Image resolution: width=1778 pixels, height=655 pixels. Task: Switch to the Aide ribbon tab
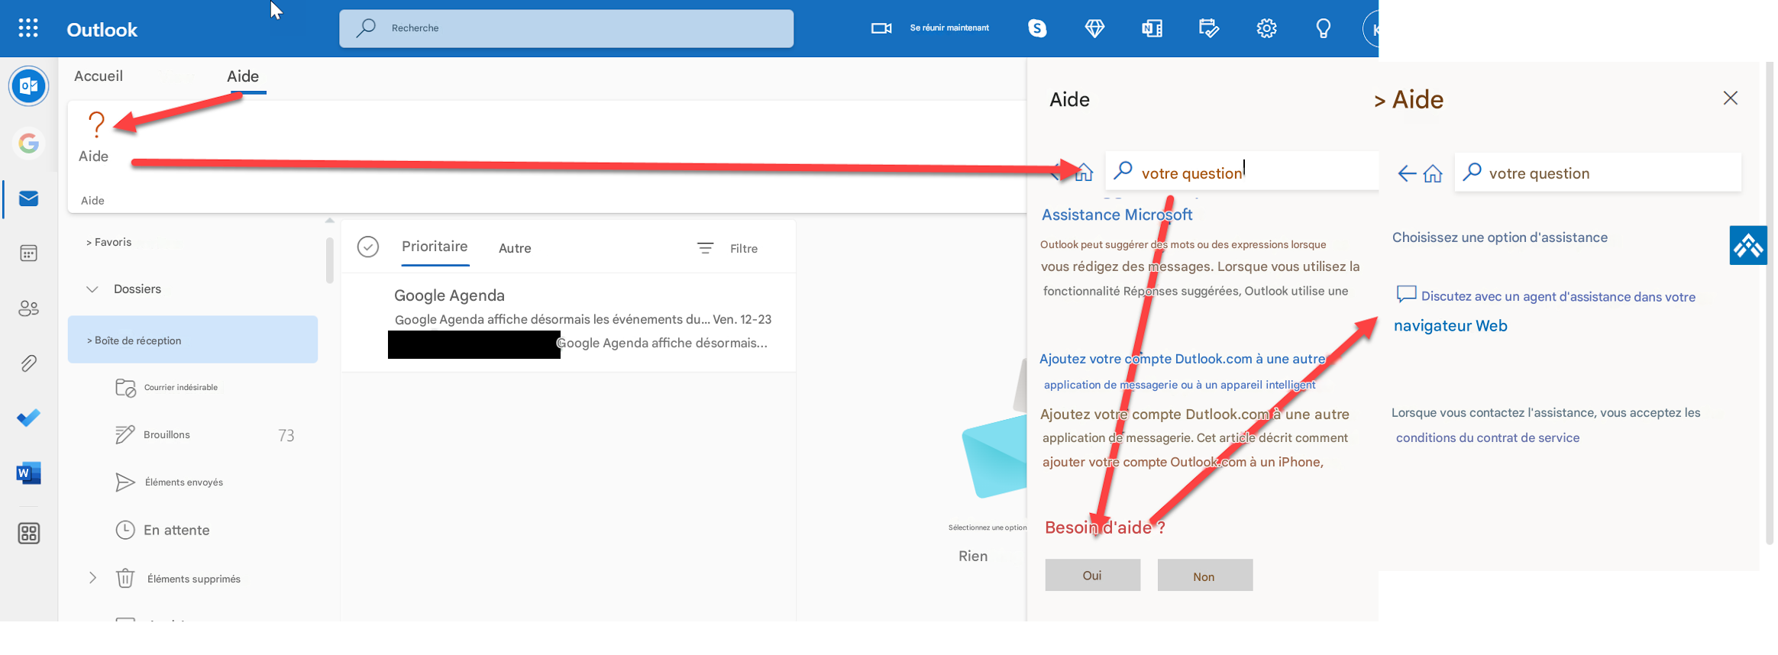pos(243,76)
